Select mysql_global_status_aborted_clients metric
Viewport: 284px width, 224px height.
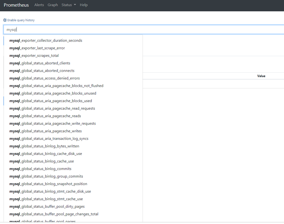(x=73, y=63)
